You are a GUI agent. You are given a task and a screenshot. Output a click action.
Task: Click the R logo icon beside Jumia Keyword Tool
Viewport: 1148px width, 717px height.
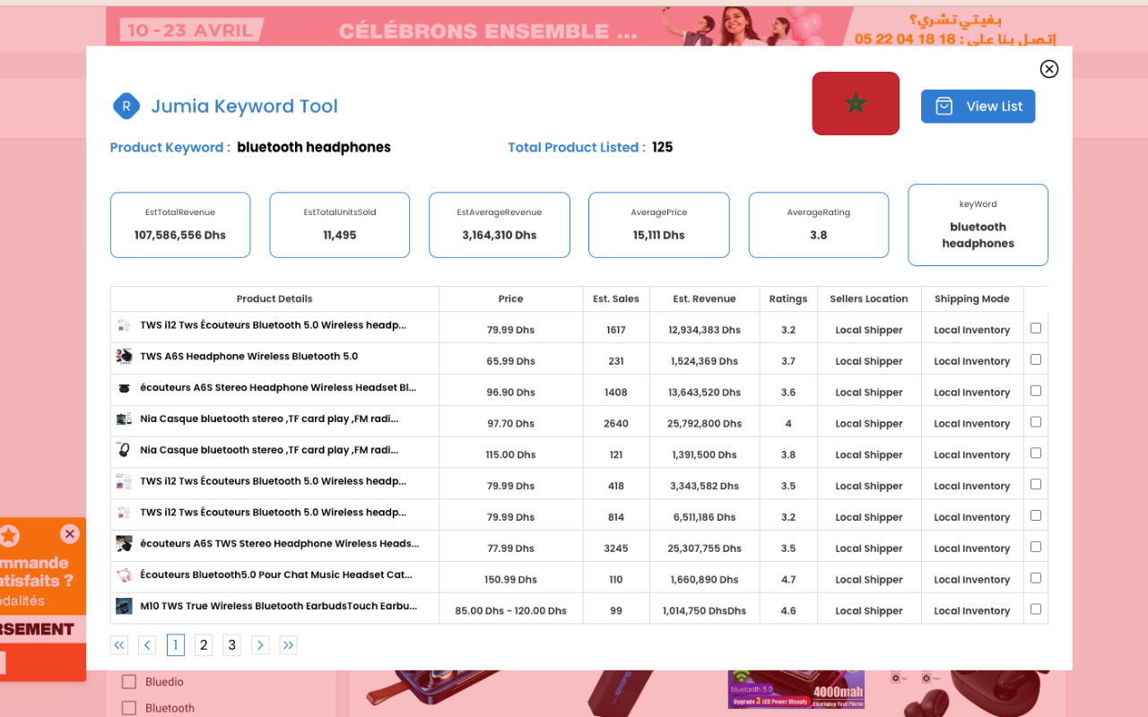coord(126,106)
